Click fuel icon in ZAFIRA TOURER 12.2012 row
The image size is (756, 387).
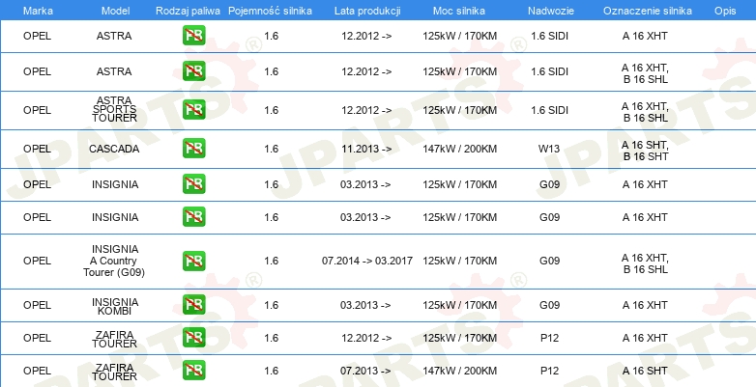click(x=193, y=338)
